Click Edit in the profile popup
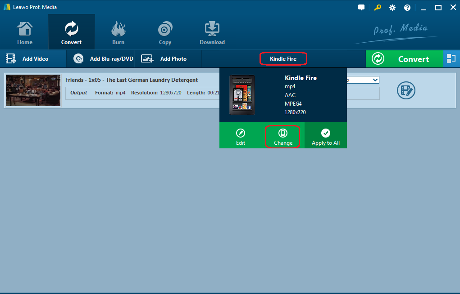The width and height of the screenshot is (460, 294). (241, 136)
